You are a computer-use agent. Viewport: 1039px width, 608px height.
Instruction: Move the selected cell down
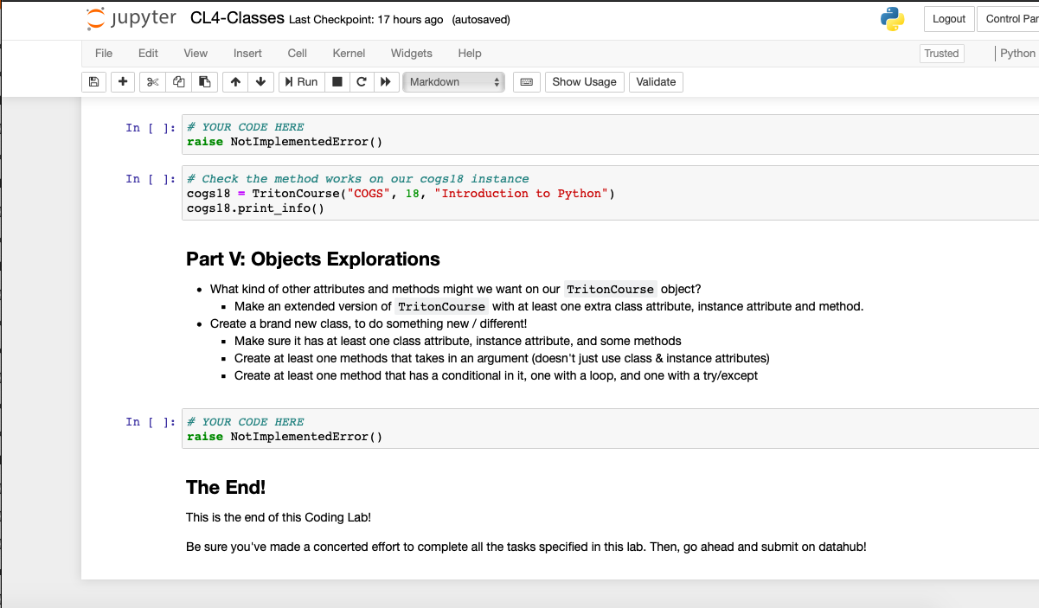260,81
